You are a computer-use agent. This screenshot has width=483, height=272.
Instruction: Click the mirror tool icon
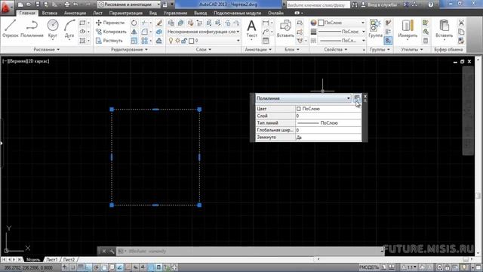tap(134, 32)
